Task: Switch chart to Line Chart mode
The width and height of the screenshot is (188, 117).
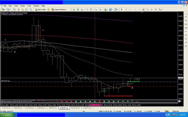Action: [82, 10]
